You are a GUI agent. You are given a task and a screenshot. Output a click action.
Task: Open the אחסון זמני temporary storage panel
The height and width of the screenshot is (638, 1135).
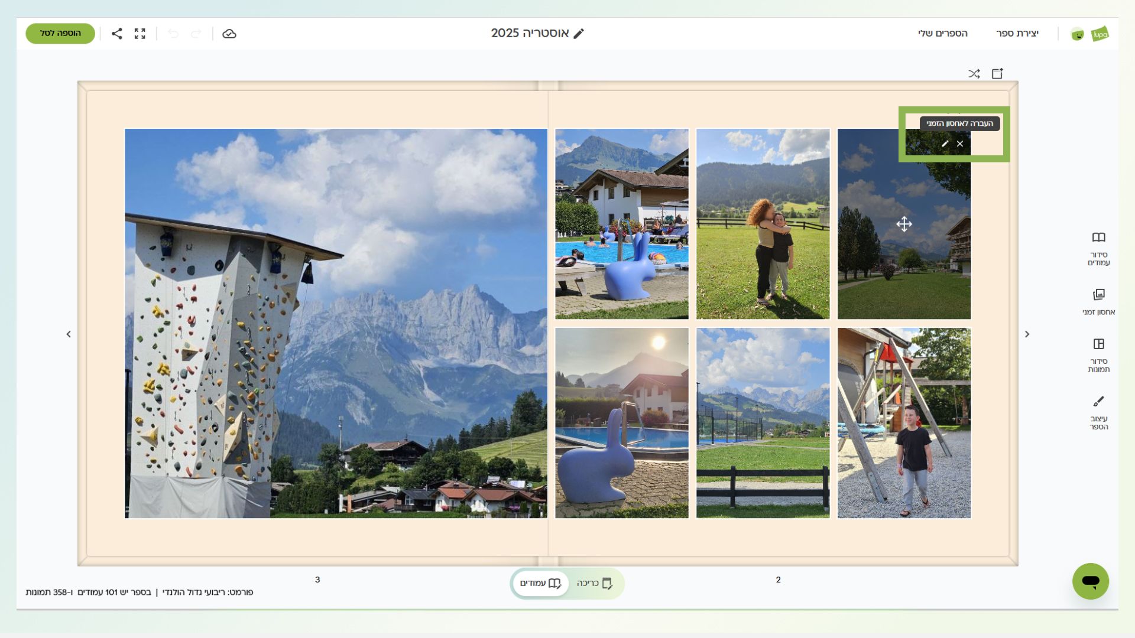pyautogui.click(x=1098, y=302)
